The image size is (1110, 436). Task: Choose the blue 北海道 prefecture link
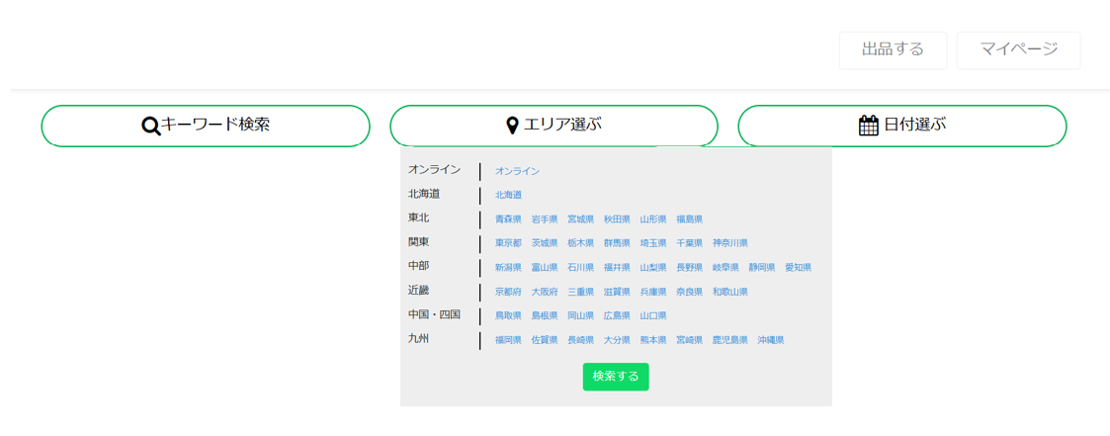click(x=508, y=195)
